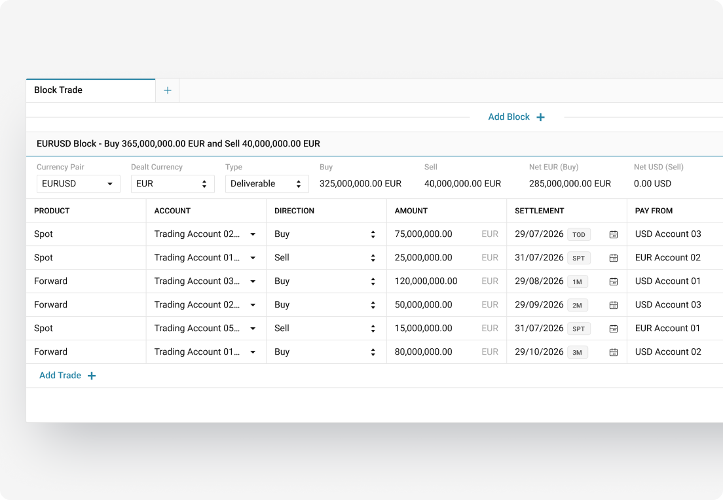Image resolution: width=723 pixels, height=500 pixels.
Task: Click the 29/10/2026 settlement date
Action: 539,351
